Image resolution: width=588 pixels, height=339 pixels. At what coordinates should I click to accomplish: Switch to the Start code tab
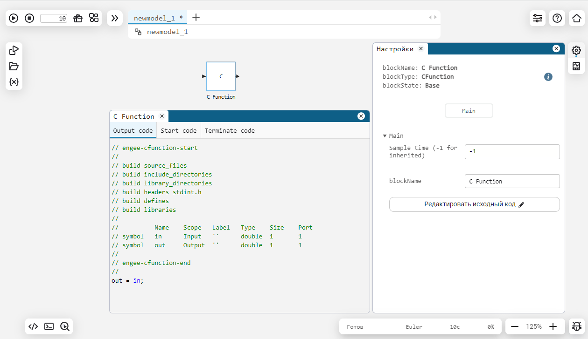click(x=178, y=131)
